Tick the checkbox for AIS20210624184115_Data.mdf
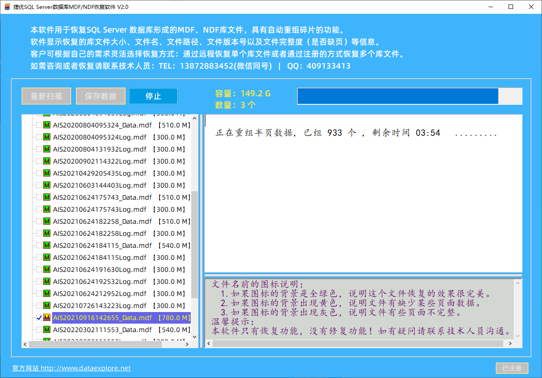 coord(39,246)
